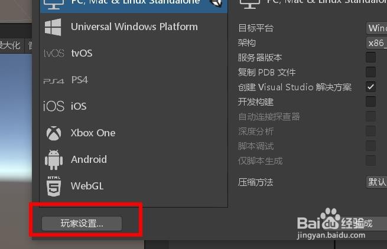Choose the PS4 logo icon
Screen dimensions: 387x249
pyautogui.click(x=54, y=81)
